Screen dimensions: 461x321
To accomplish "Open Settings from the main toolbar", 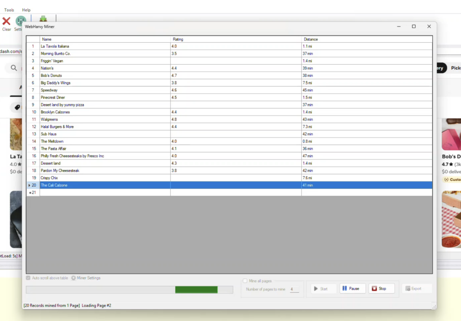I will (x=20, y=21).
